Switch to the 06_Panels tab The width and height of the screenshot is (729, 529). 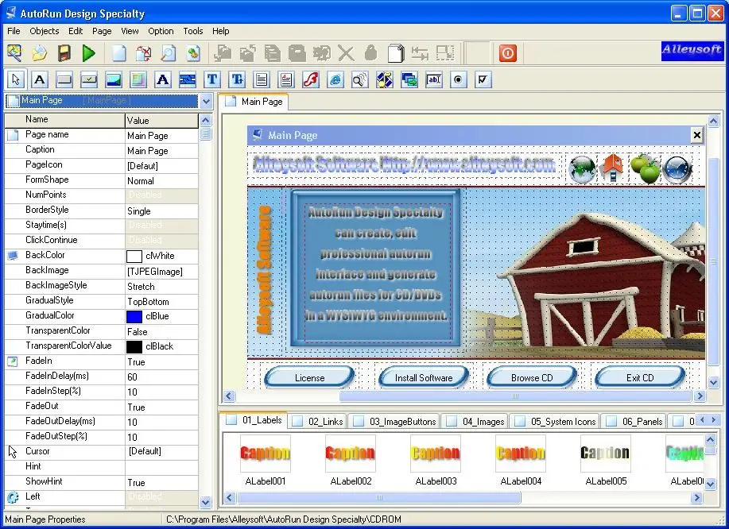634,422
